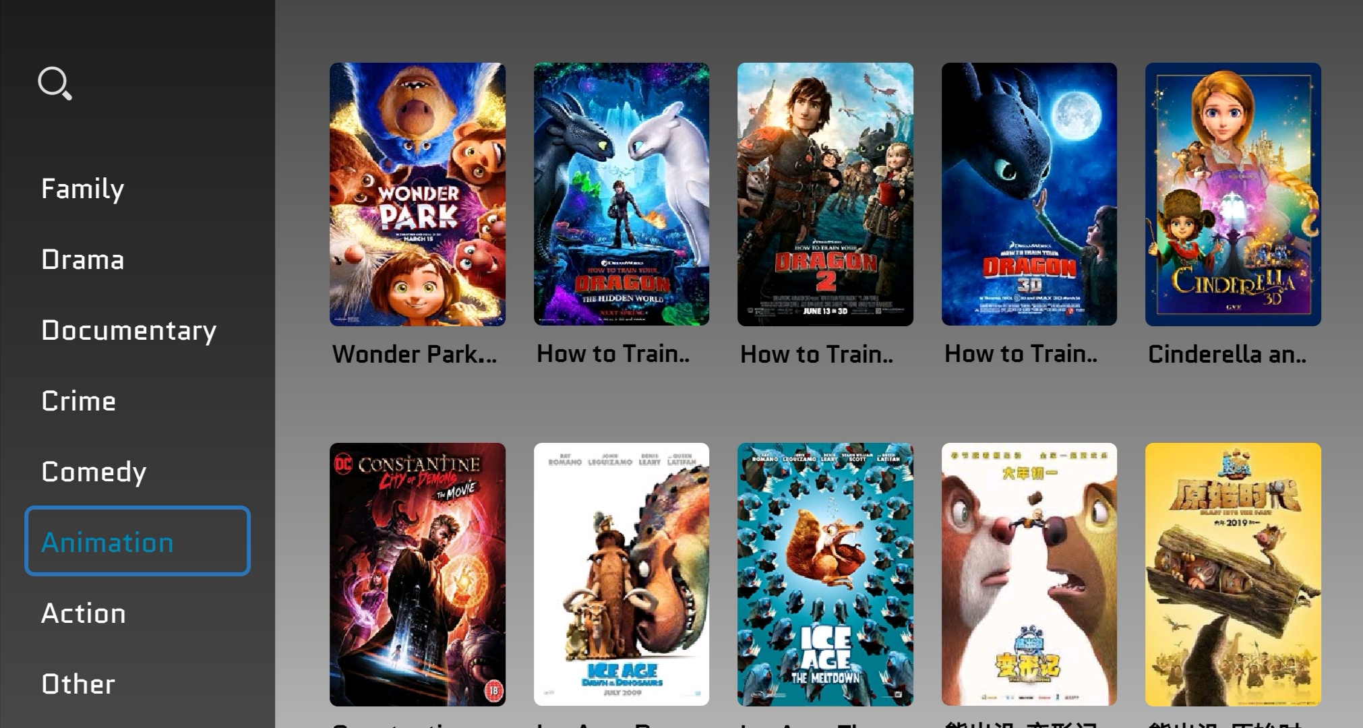1363x728 pixels.
Task: Select the Family genre
Action: coord(83,189)
